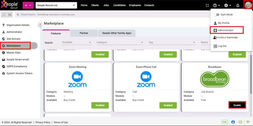Viewport: 253px width, 126px height.
Task: Go to Home in top navigation
Action: pos(84,5)
